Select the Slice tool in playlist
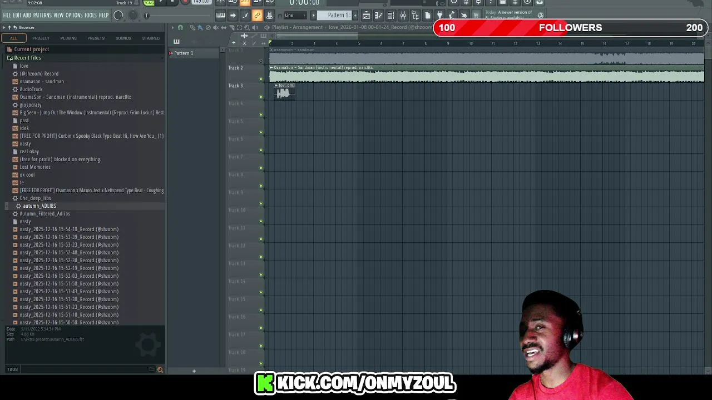The width and height of the screenshot is (712, 400). (231, 27)
